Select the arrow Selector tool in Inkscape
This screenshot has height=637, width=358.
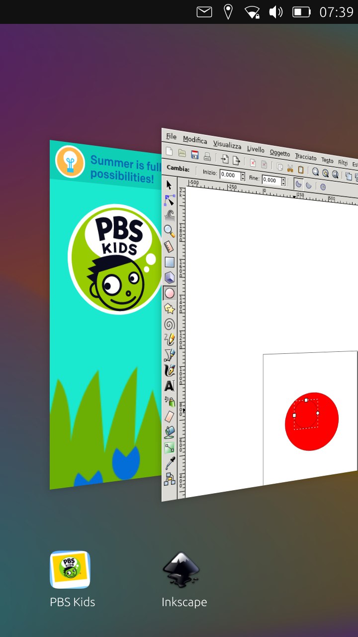click(x=169, y=185)
